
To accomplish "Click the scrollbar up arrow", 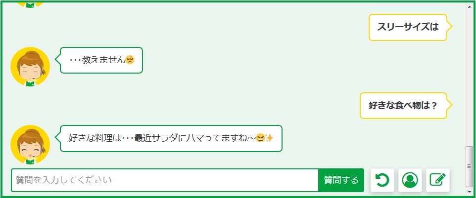I will coord(470,7).
